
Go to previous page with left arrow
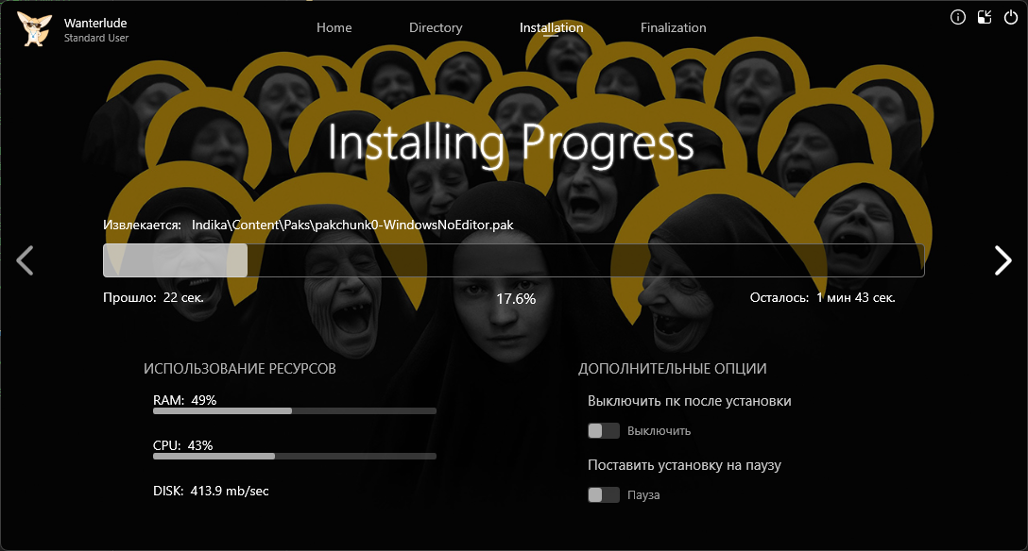click(x=26, y=260)
